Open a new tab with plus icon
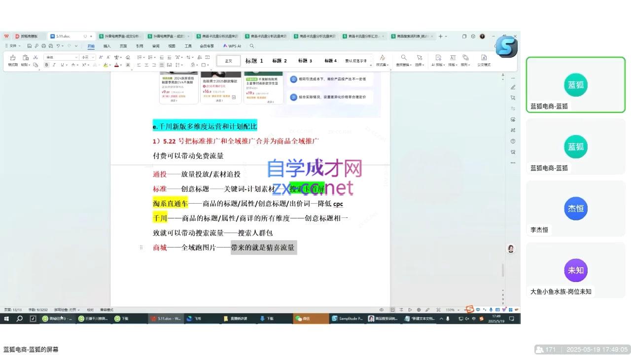631x355 pixels. pyautogui.click(x=440, y=36)
